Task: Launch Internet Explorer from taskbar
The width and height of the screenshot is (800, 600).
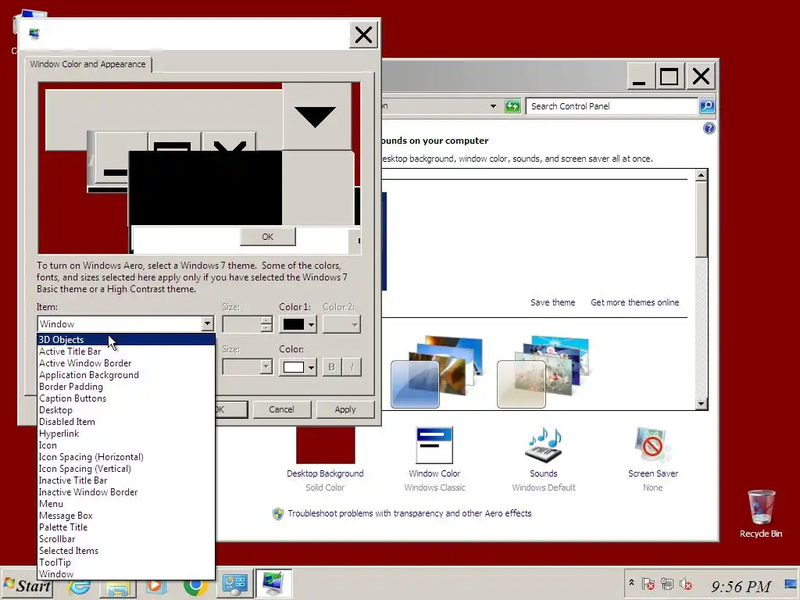Action: [80, 587]
